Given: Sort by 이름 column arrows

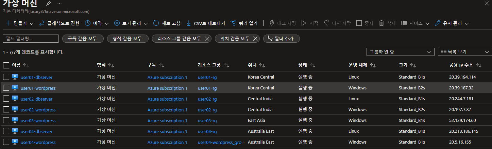Looking at the screenshot, I should 26,65.
